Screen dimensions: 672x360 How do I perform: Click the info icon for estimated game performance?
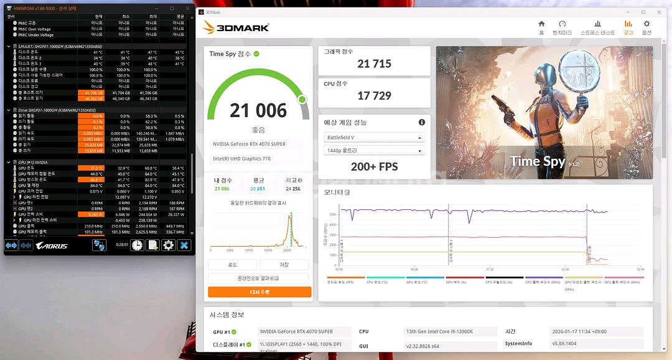[422, 123]
